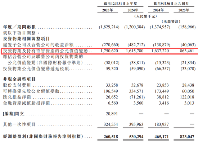Image resolution: width=198 pixels, height=143 pixels.
Task: Click the value 32,678
Action: (x=137, y=85)
